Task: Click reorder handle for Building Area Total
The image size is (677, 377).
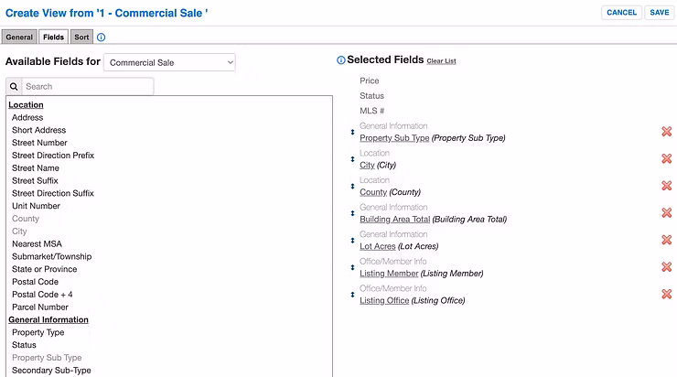Action: point(352,213)
